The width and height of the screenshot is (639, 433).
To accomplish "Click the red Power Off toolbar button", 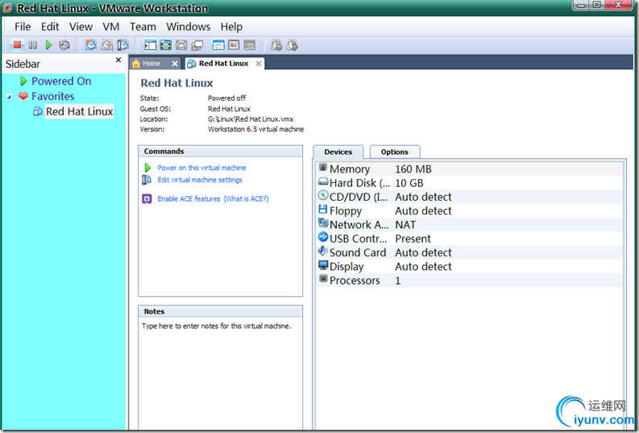I will [x=17, y=45].
